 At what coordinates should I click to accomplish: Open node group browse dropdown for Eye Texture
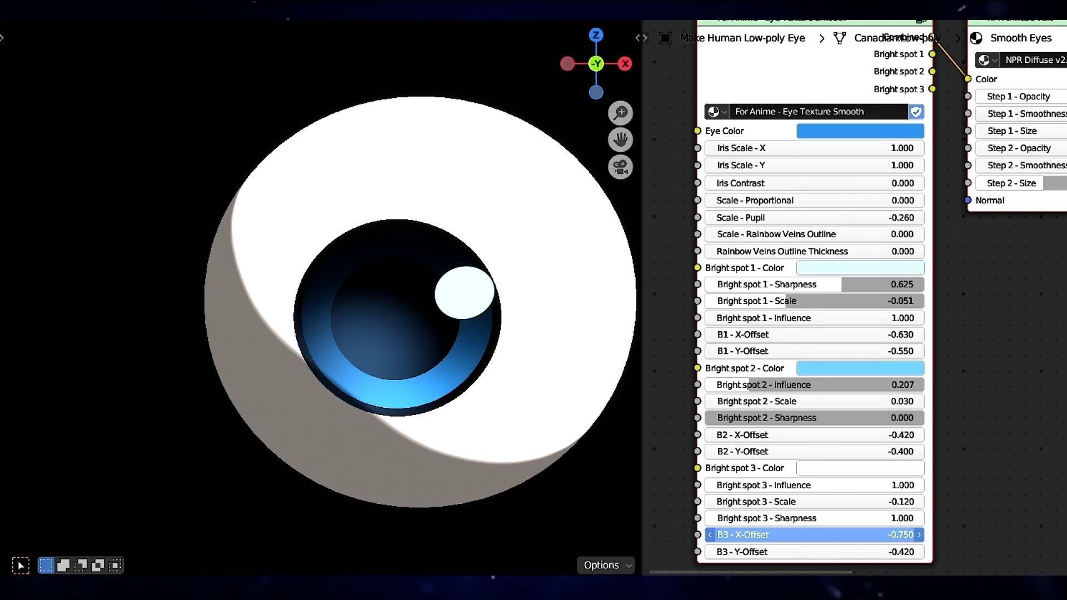tap(717, 112)
